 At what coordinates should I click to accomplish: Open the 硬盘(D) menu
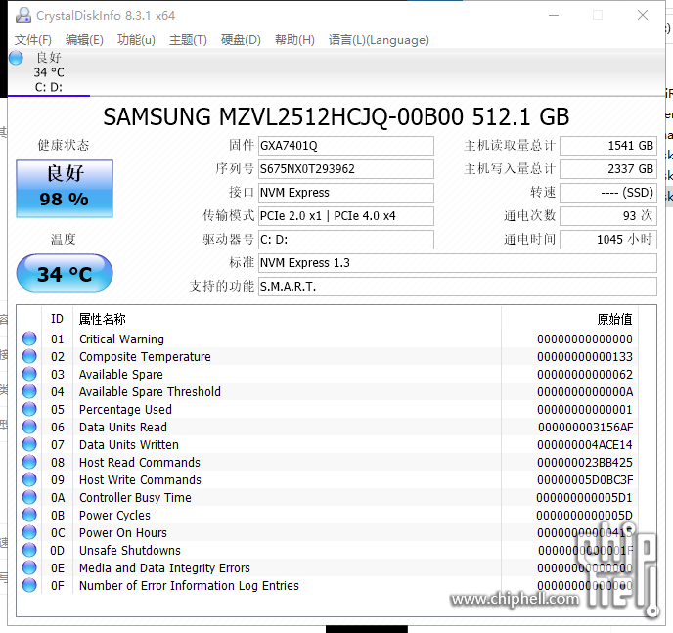click(x=241, y=40)
